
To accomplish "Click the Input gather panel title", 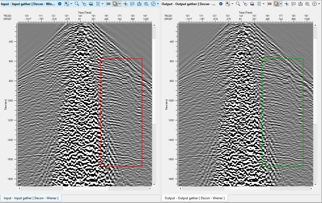I will [x=28, y=4].
